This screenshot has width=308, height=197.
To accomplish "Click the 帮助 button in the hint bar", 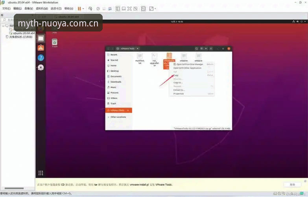I will pos(292,184).
